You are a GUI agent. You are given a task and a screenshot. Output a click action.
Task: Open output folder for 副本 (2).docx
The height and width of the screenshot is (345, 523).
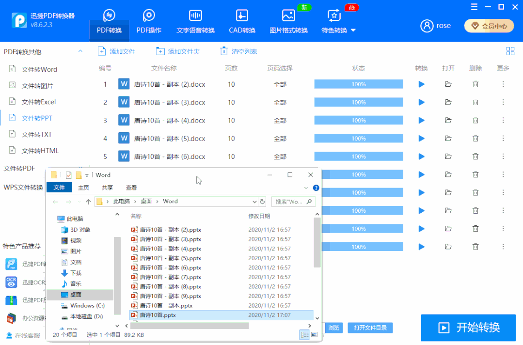pyautogui.click(x=448, y=84)
